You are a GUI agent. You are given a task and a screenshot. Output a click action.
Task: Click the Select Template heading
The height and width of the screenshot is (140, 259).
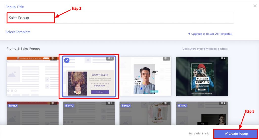[18, 32]
